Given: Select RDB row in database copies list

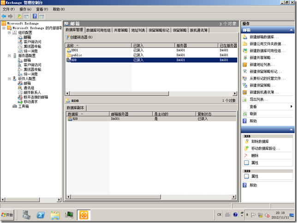Looking at the screenshot, I should [x=151, y=119].
